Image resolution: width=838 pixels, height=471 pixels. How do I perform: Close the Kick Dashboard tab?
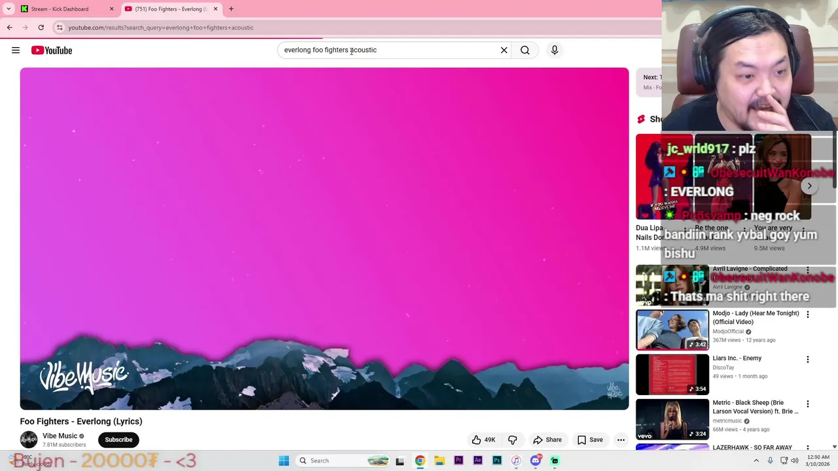pos(111,9)
